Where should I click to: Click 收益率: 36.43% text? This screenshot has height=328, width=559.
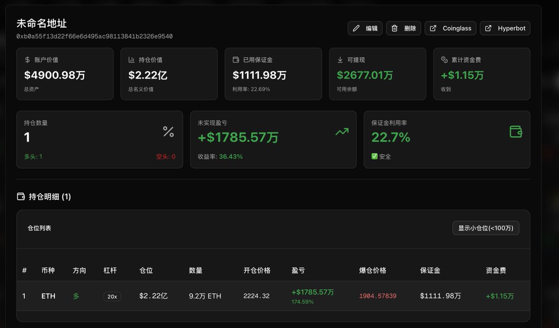[x=220, y=157]
